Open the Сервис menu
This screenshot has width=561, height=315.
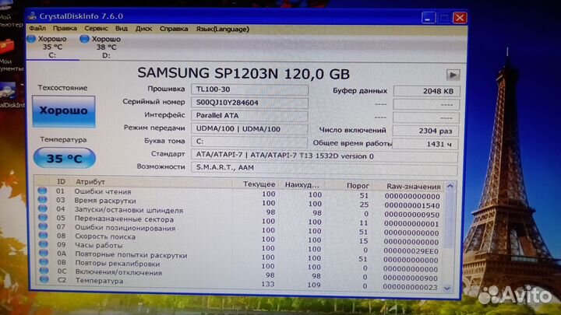[96, 28]
